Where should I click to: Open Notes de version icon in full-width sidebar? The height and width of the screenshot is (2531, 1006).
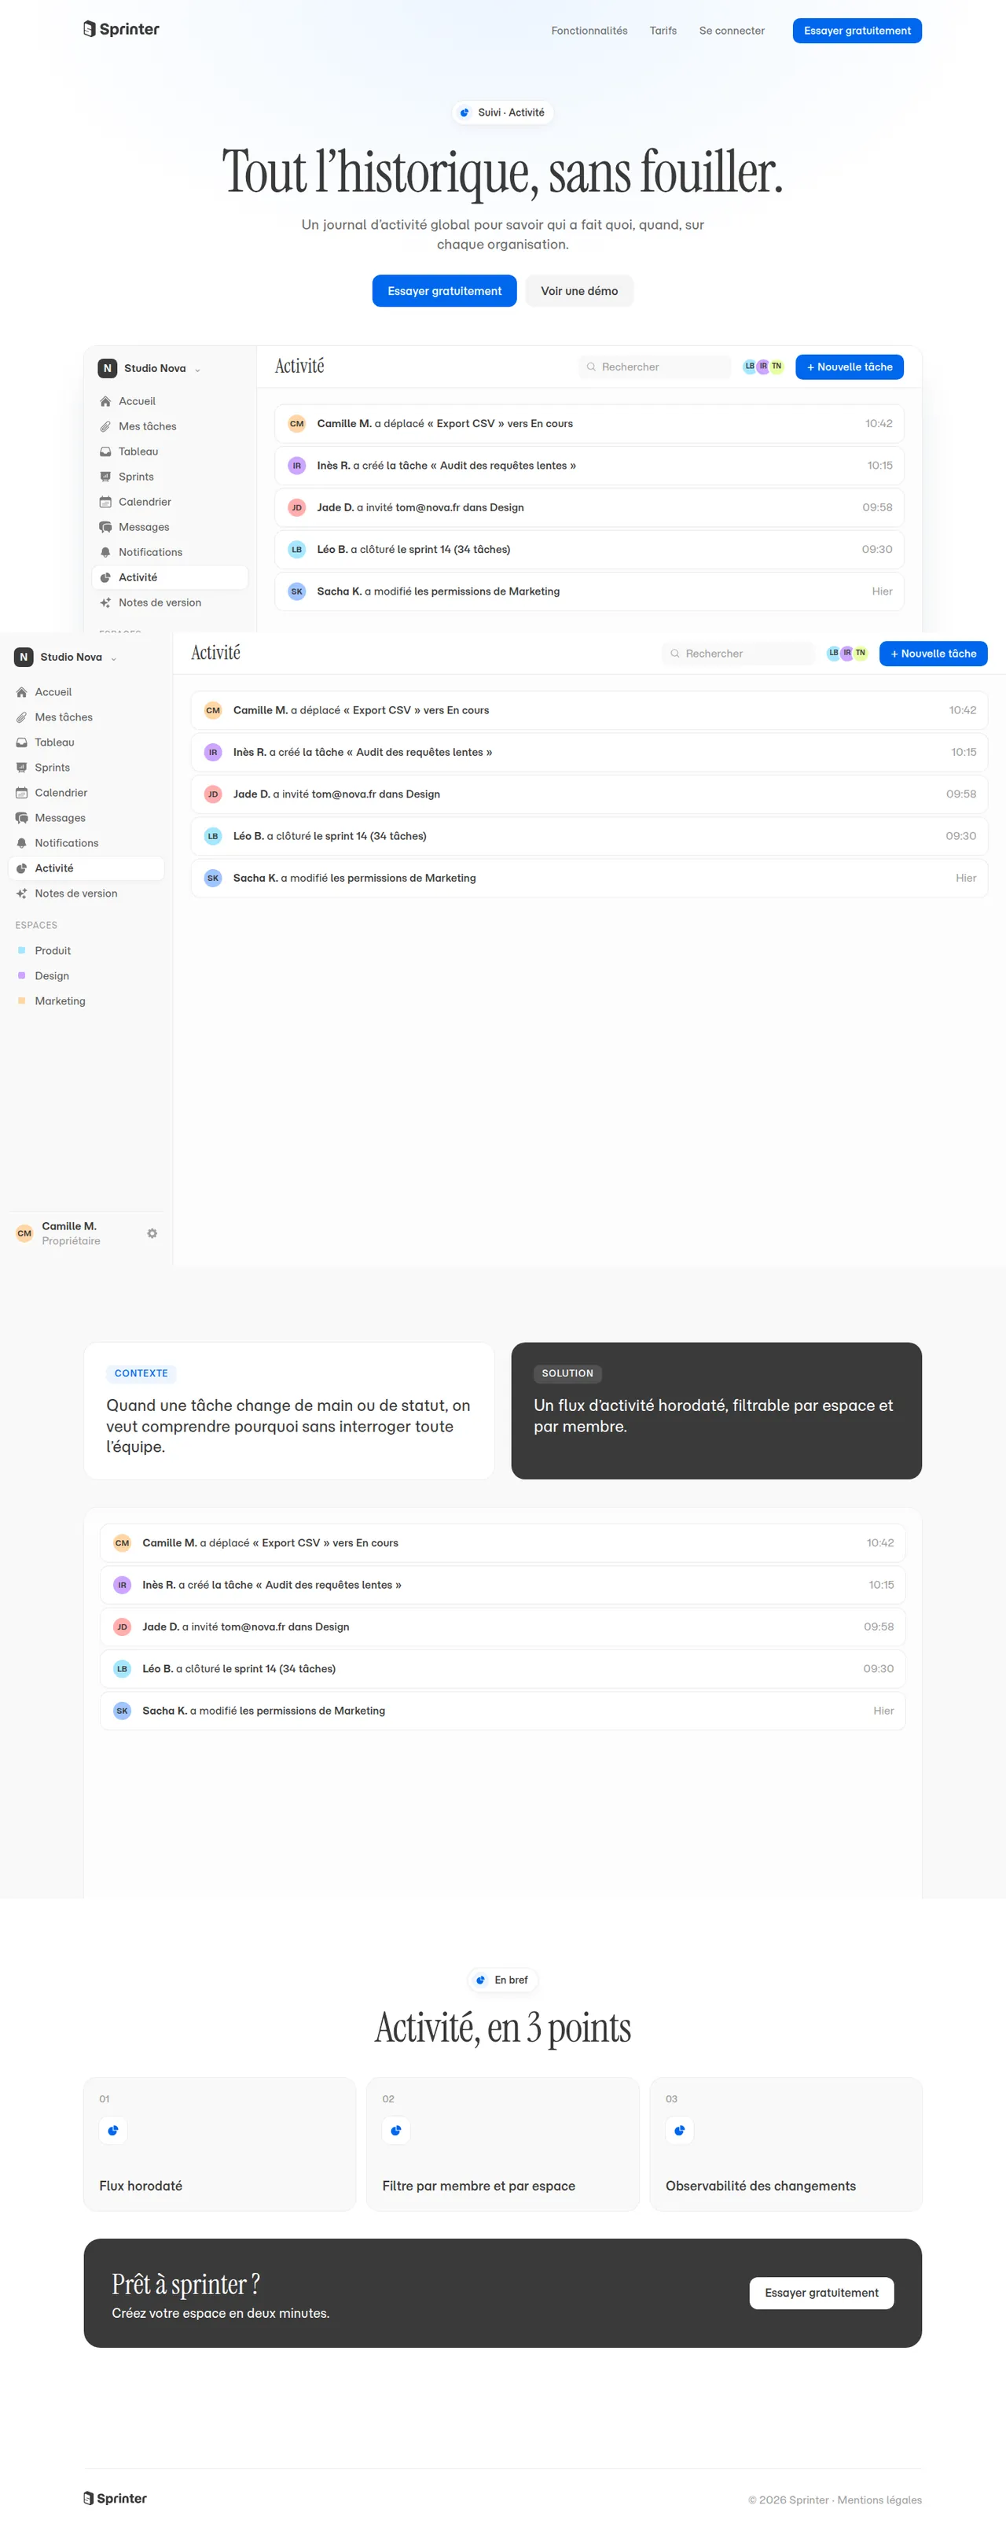point(21,894)
